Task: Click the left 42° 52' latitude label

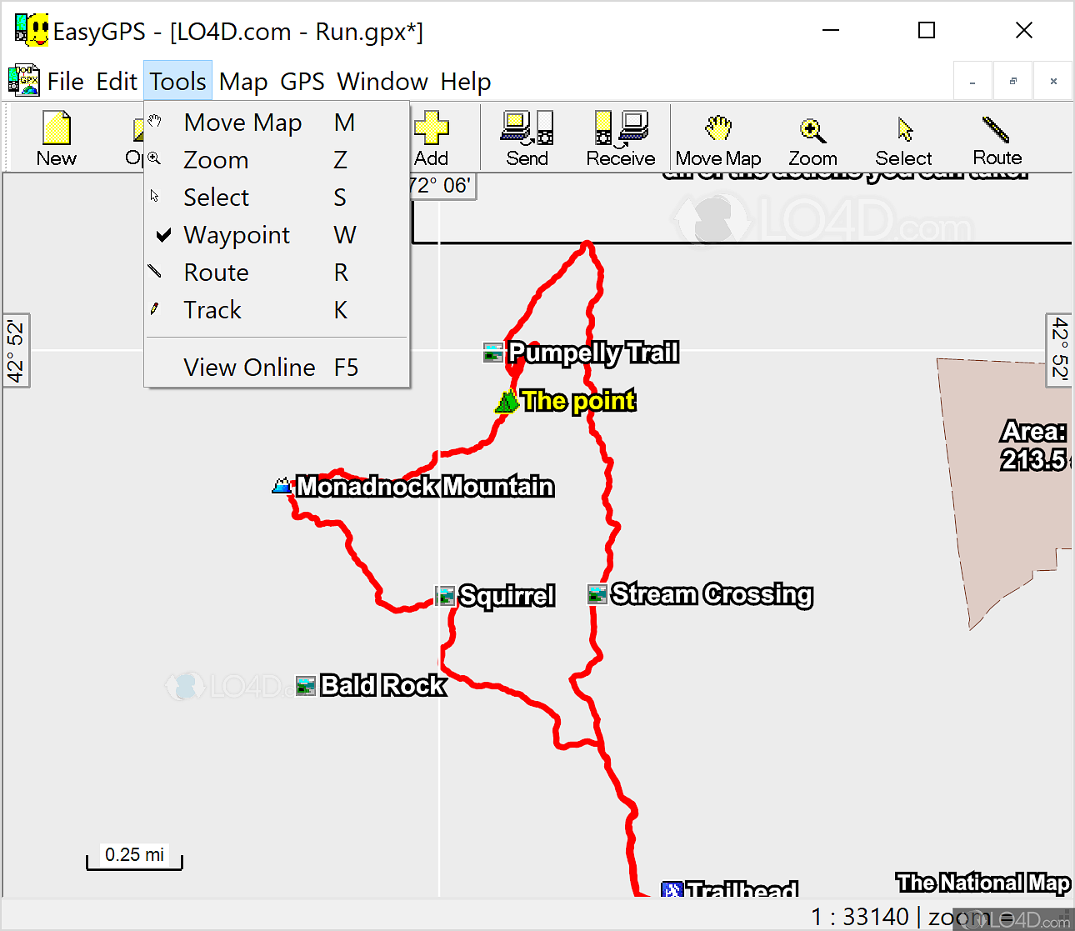Action: click(16, 350)
